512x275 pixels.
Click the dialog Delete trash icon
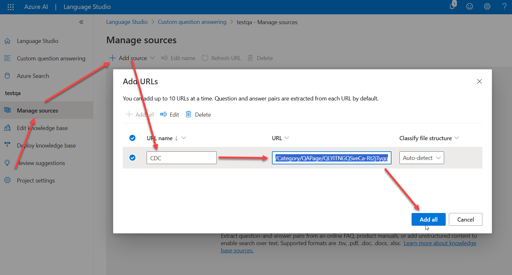point(188,114)
